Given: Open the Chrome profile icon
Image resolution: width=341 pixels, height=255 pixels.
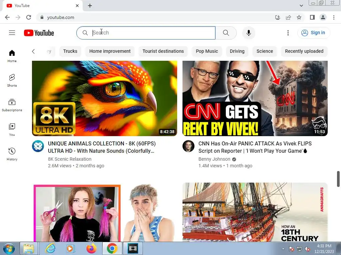Looking at the screenshot, I should tap(323, 17).
